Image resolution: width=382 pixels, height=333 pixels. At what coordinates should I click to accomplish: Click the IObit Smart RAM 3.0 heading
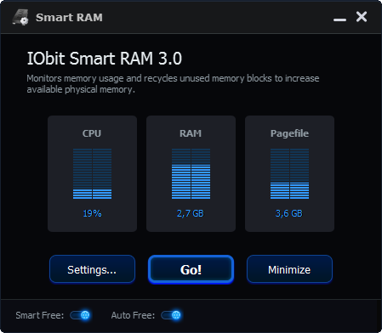click(105, 59)
